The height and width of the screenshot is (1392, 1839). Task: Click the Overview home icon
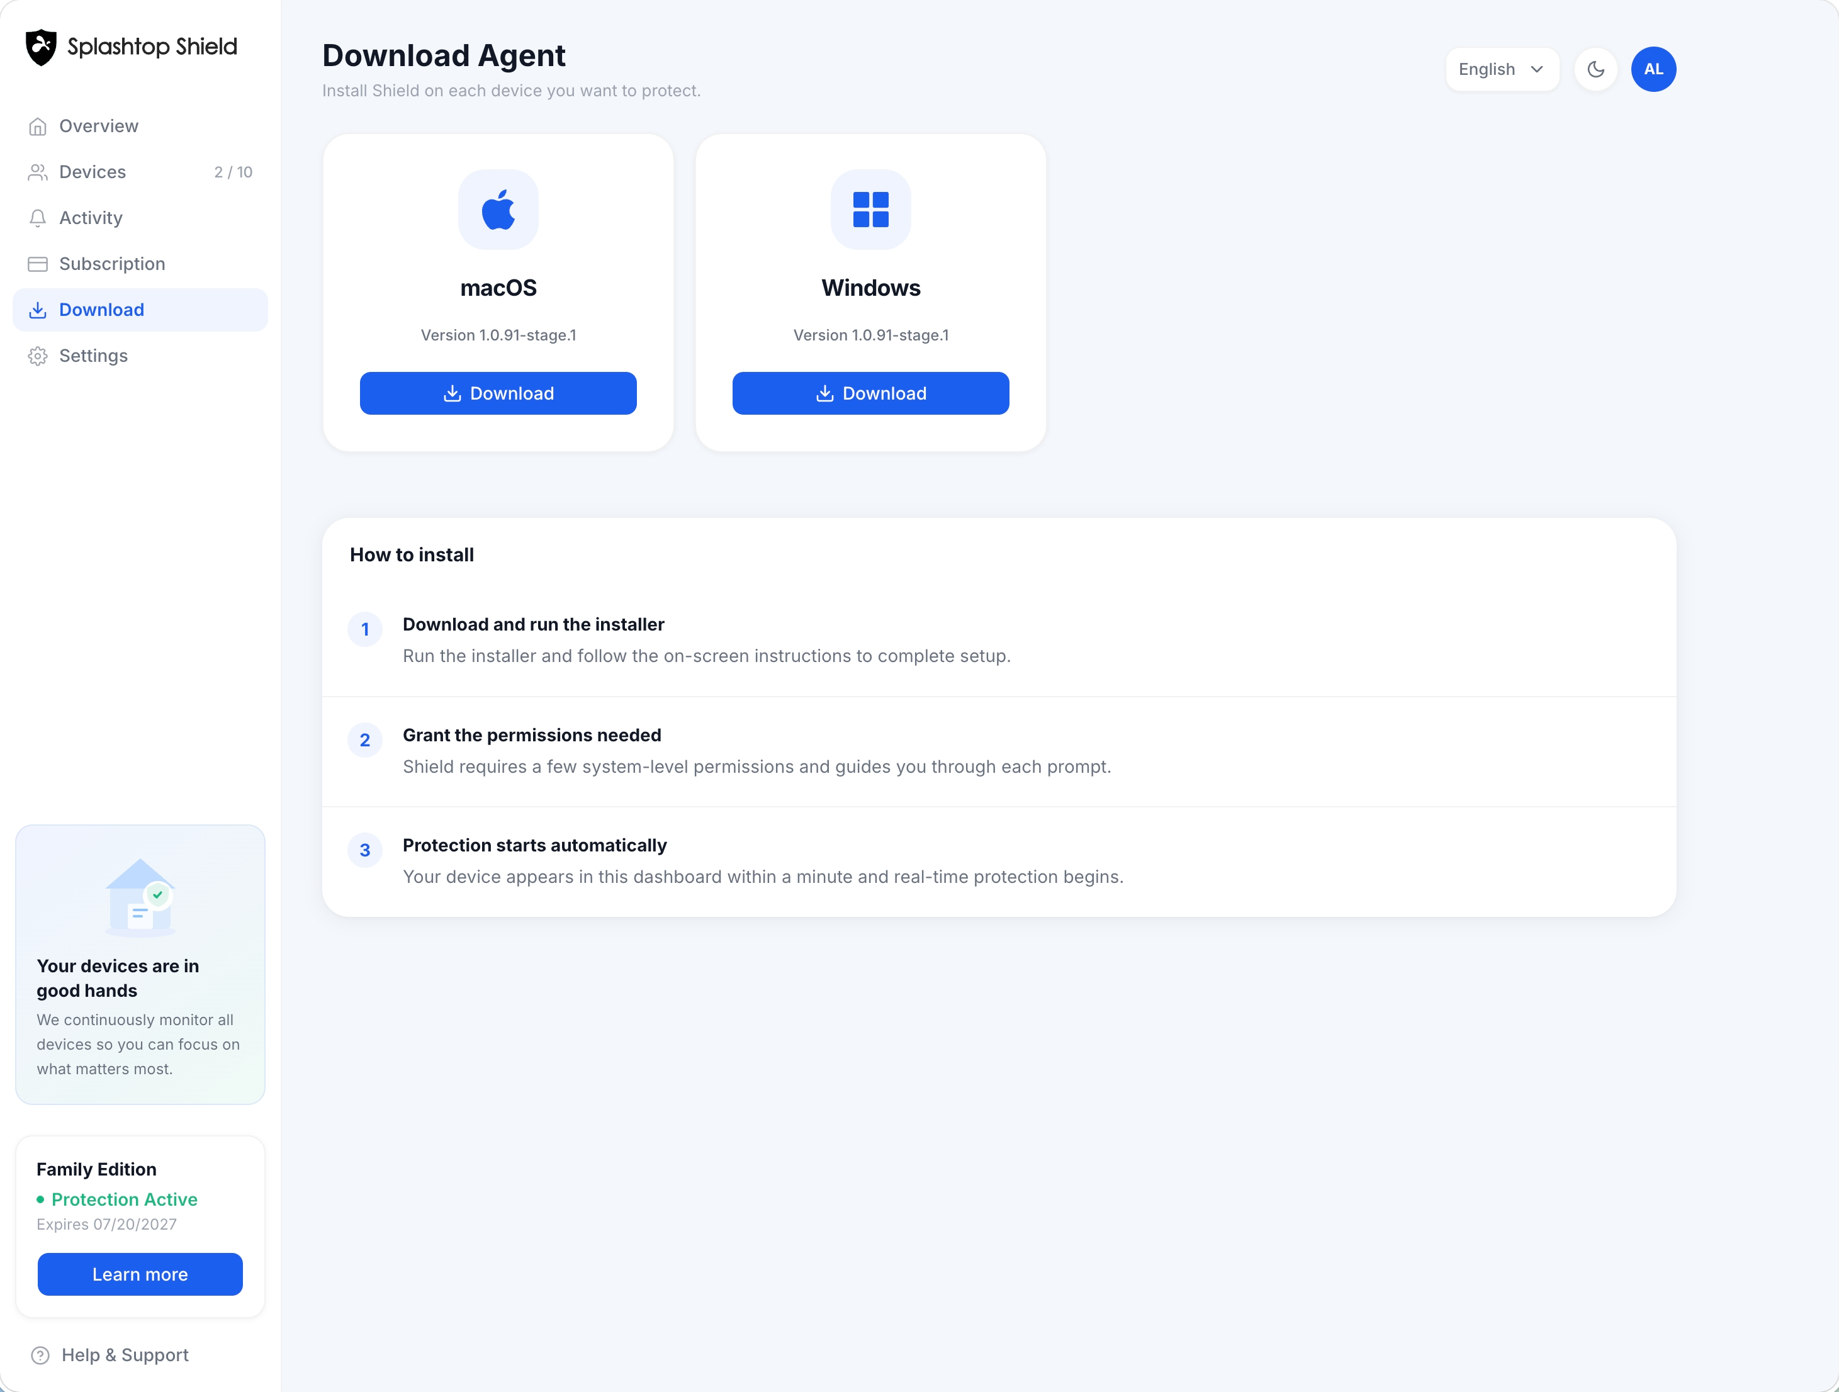tap(37, 126)
